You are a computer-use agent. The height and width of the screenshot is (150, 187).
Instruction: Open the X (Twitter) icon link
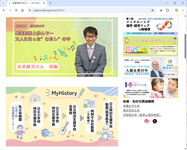pos(155,121)
